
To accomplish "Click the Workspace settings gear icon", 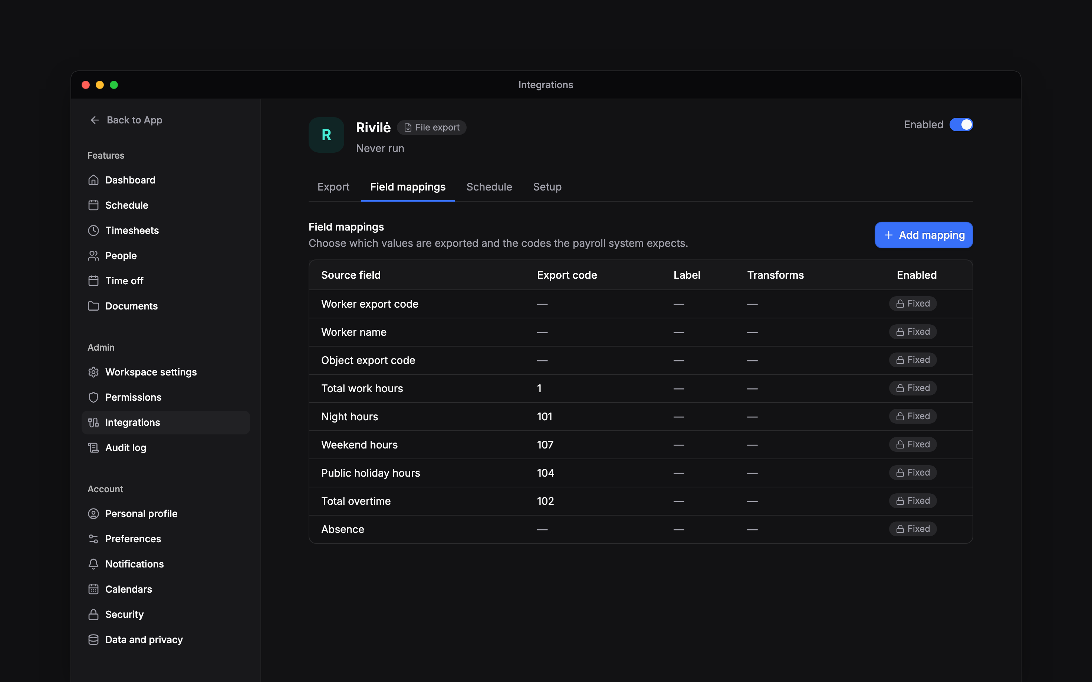I will point(93,372).
